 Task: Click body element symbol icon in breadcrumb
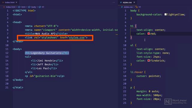tap(29, 7)
